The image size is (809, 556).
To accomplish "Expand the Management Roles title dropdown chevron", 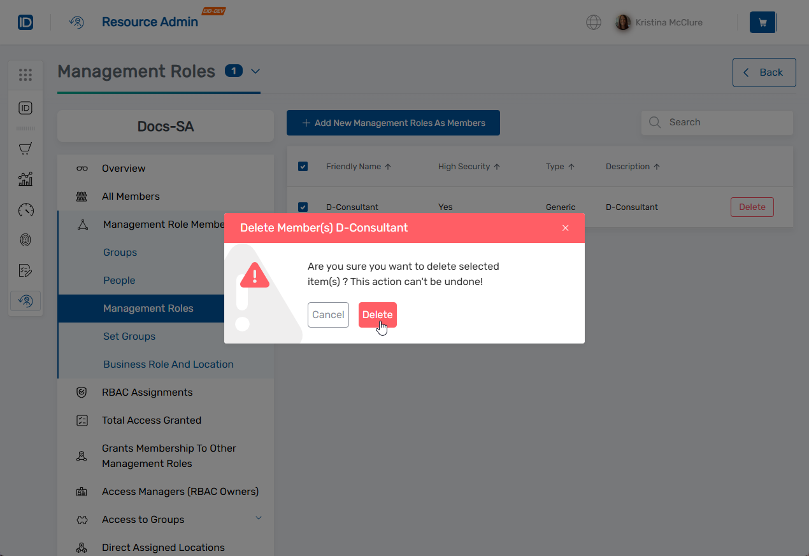I will coord(255,72).
